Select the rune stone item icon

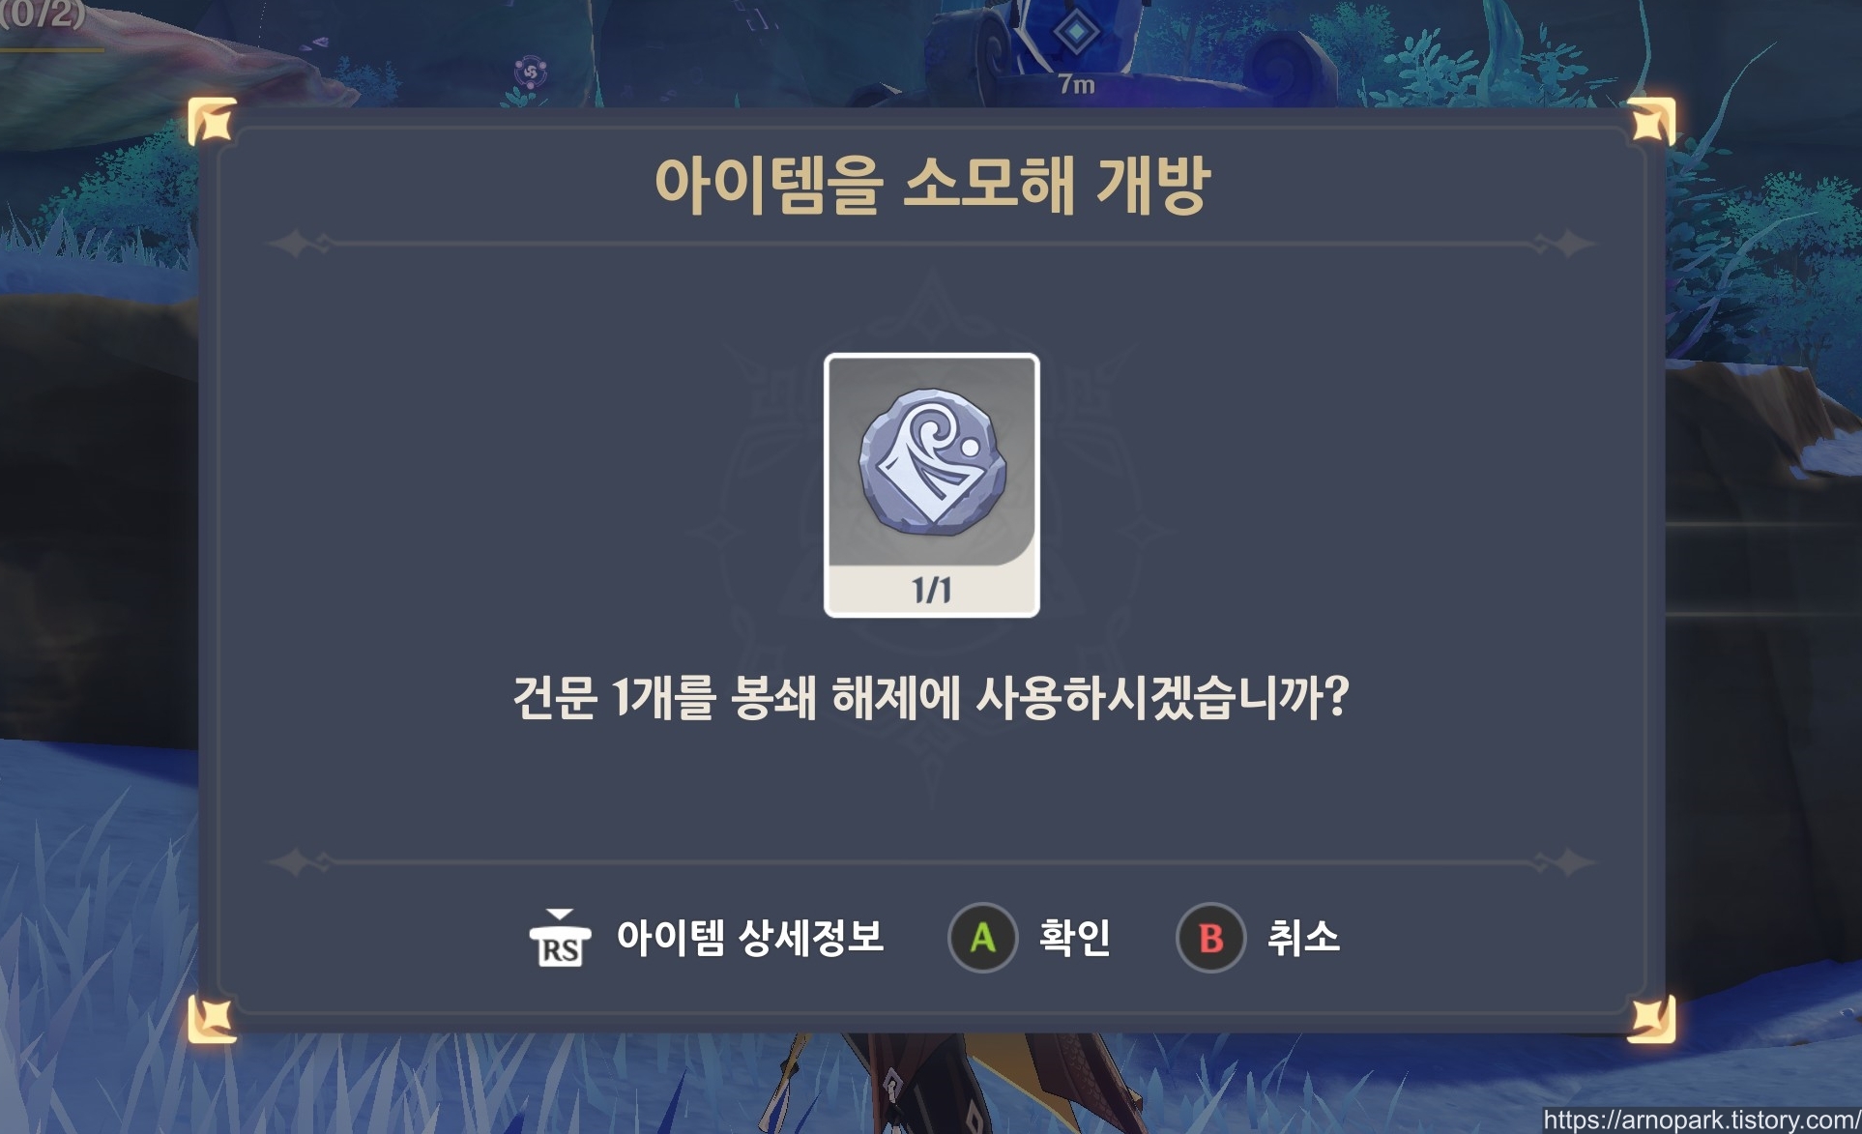click(932, 461)
